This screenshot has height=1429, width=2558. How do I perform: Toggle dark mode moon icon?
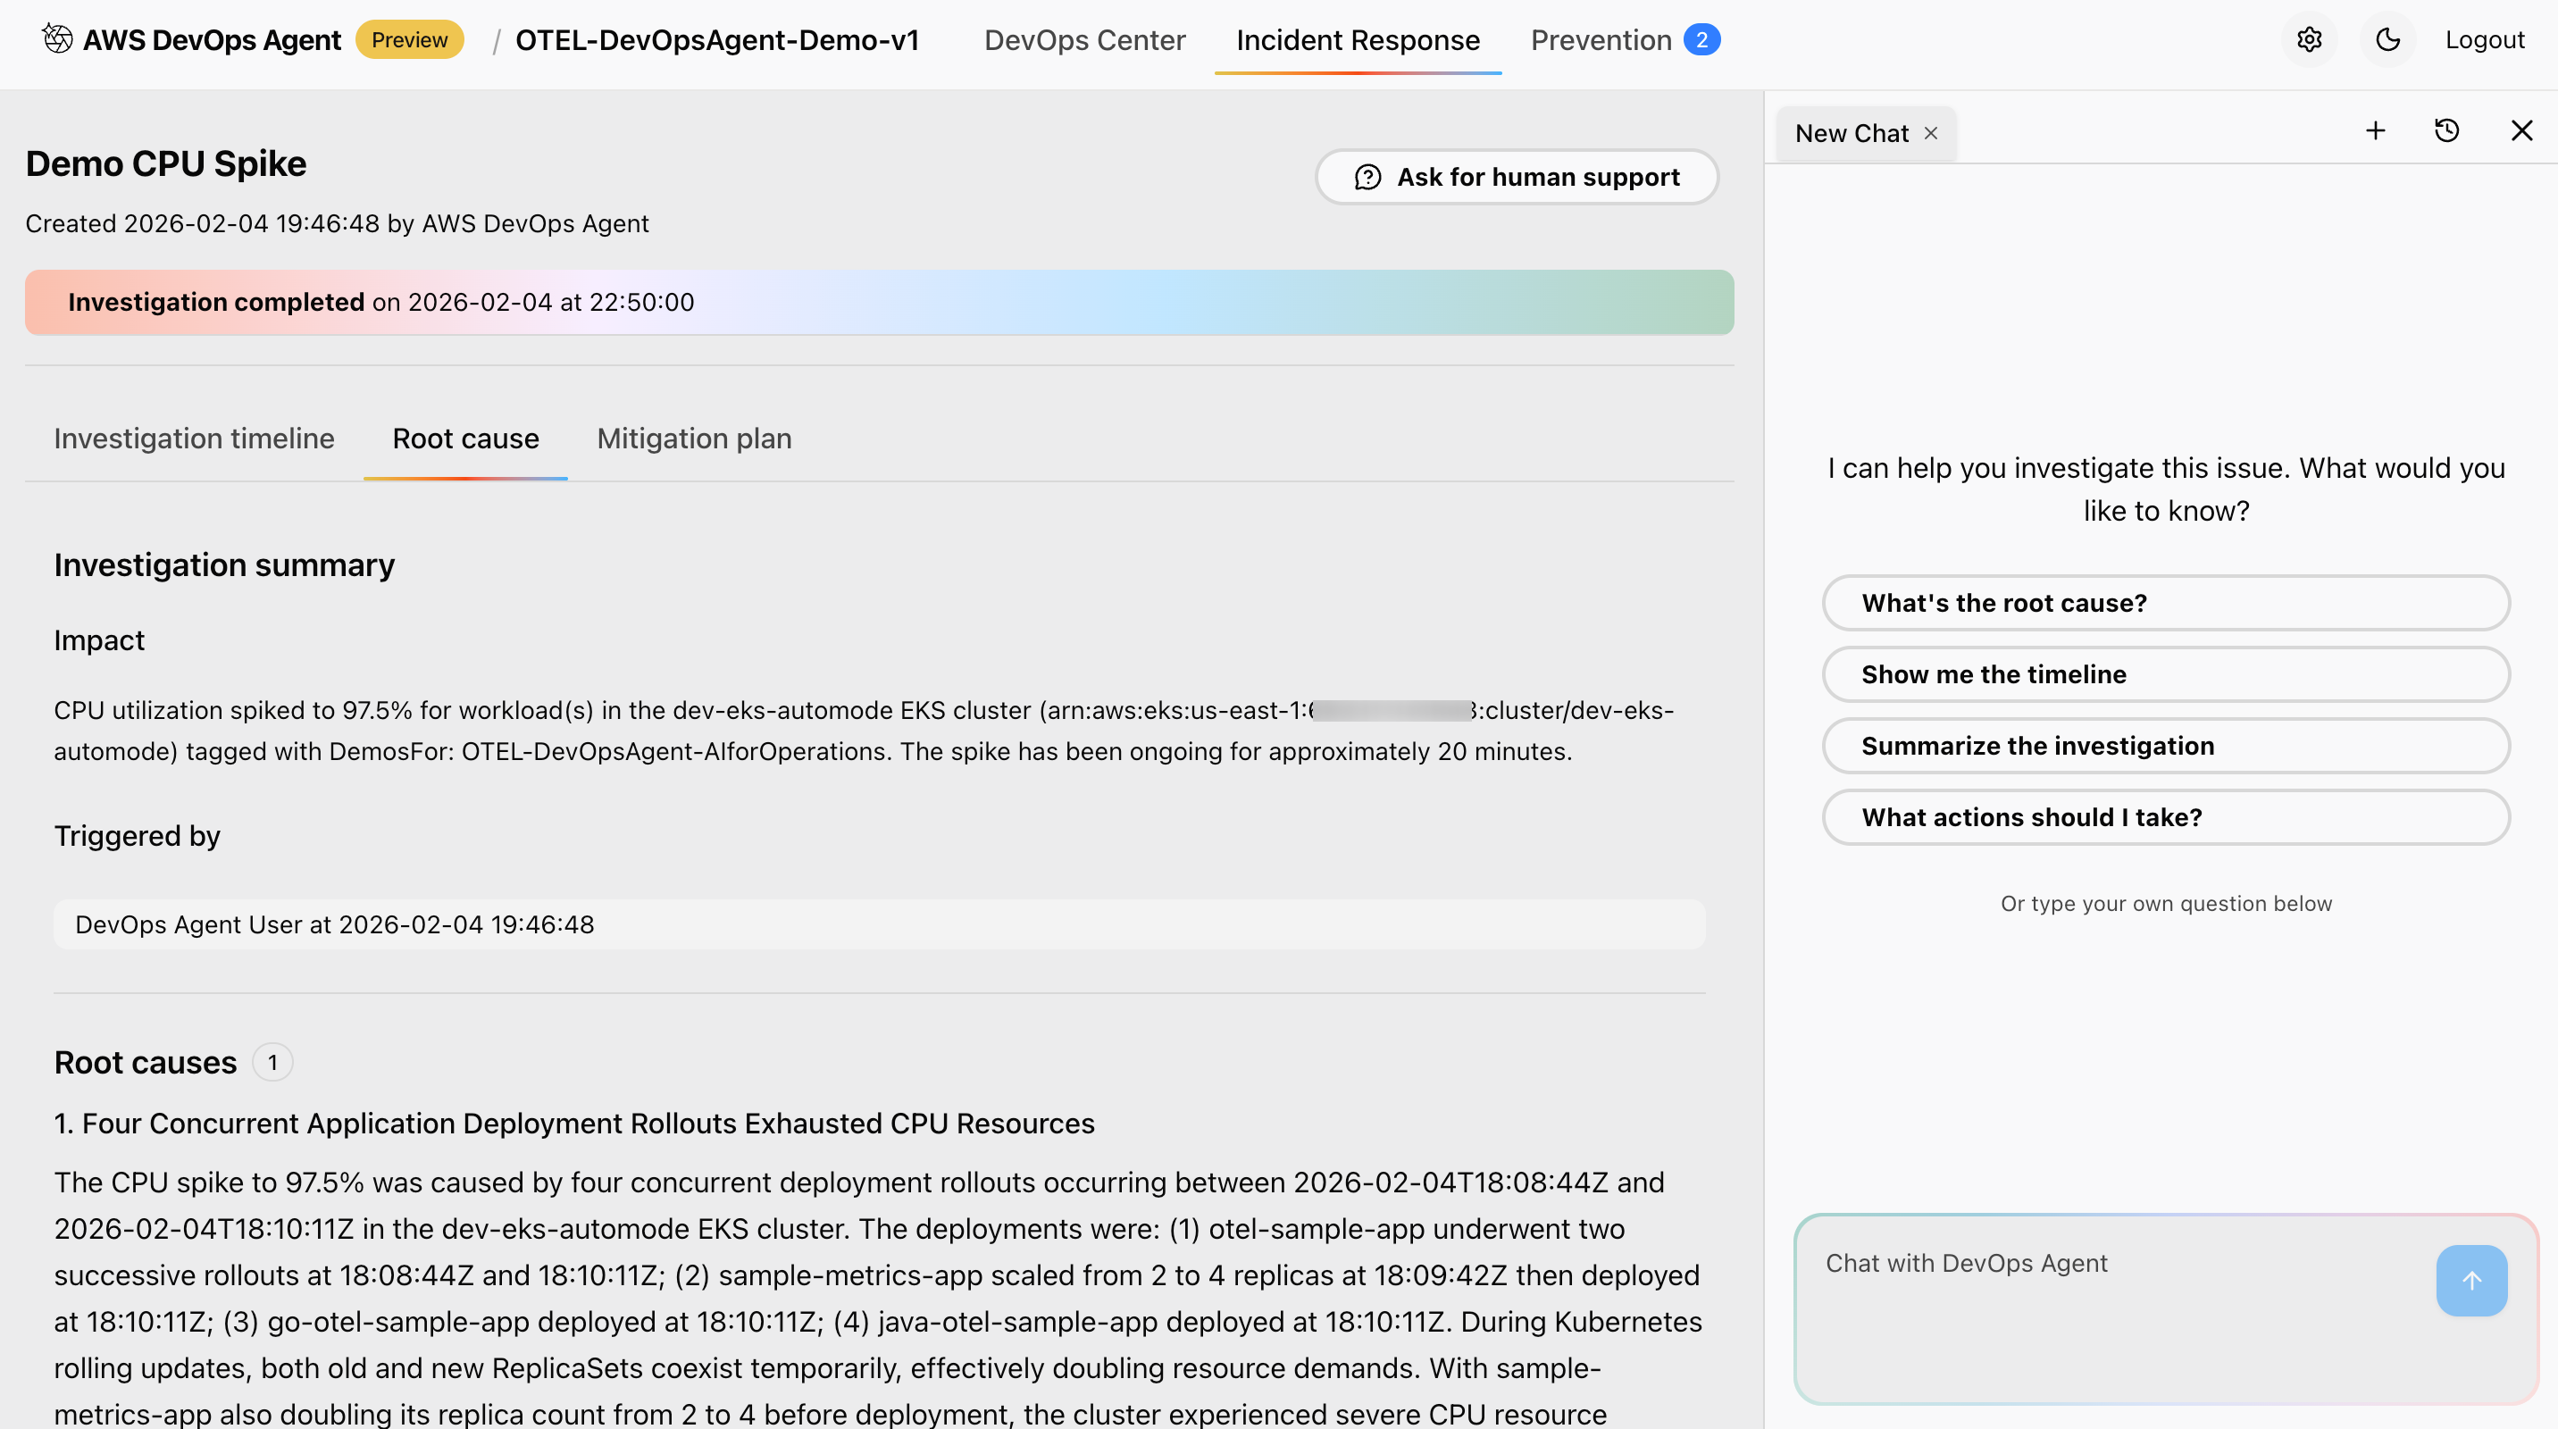pyautogui.click(x=2387, y=39)
